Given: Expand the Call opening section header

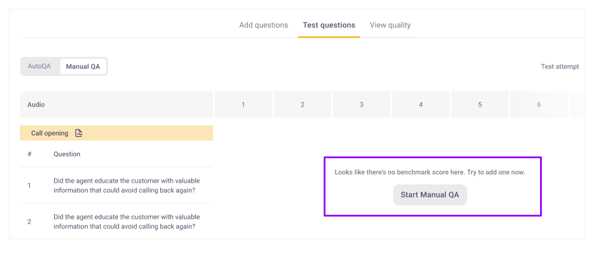Looking at the screenshot, I should 116,133.
